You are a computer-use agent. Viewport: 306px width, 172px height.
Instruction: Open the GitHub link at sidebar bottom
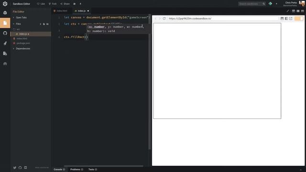[20, 168]
